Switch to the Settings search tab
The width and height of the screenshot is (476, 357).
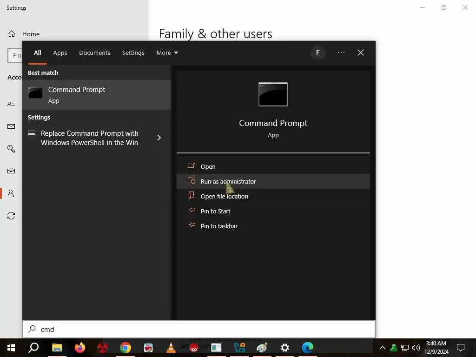(133, 53)
